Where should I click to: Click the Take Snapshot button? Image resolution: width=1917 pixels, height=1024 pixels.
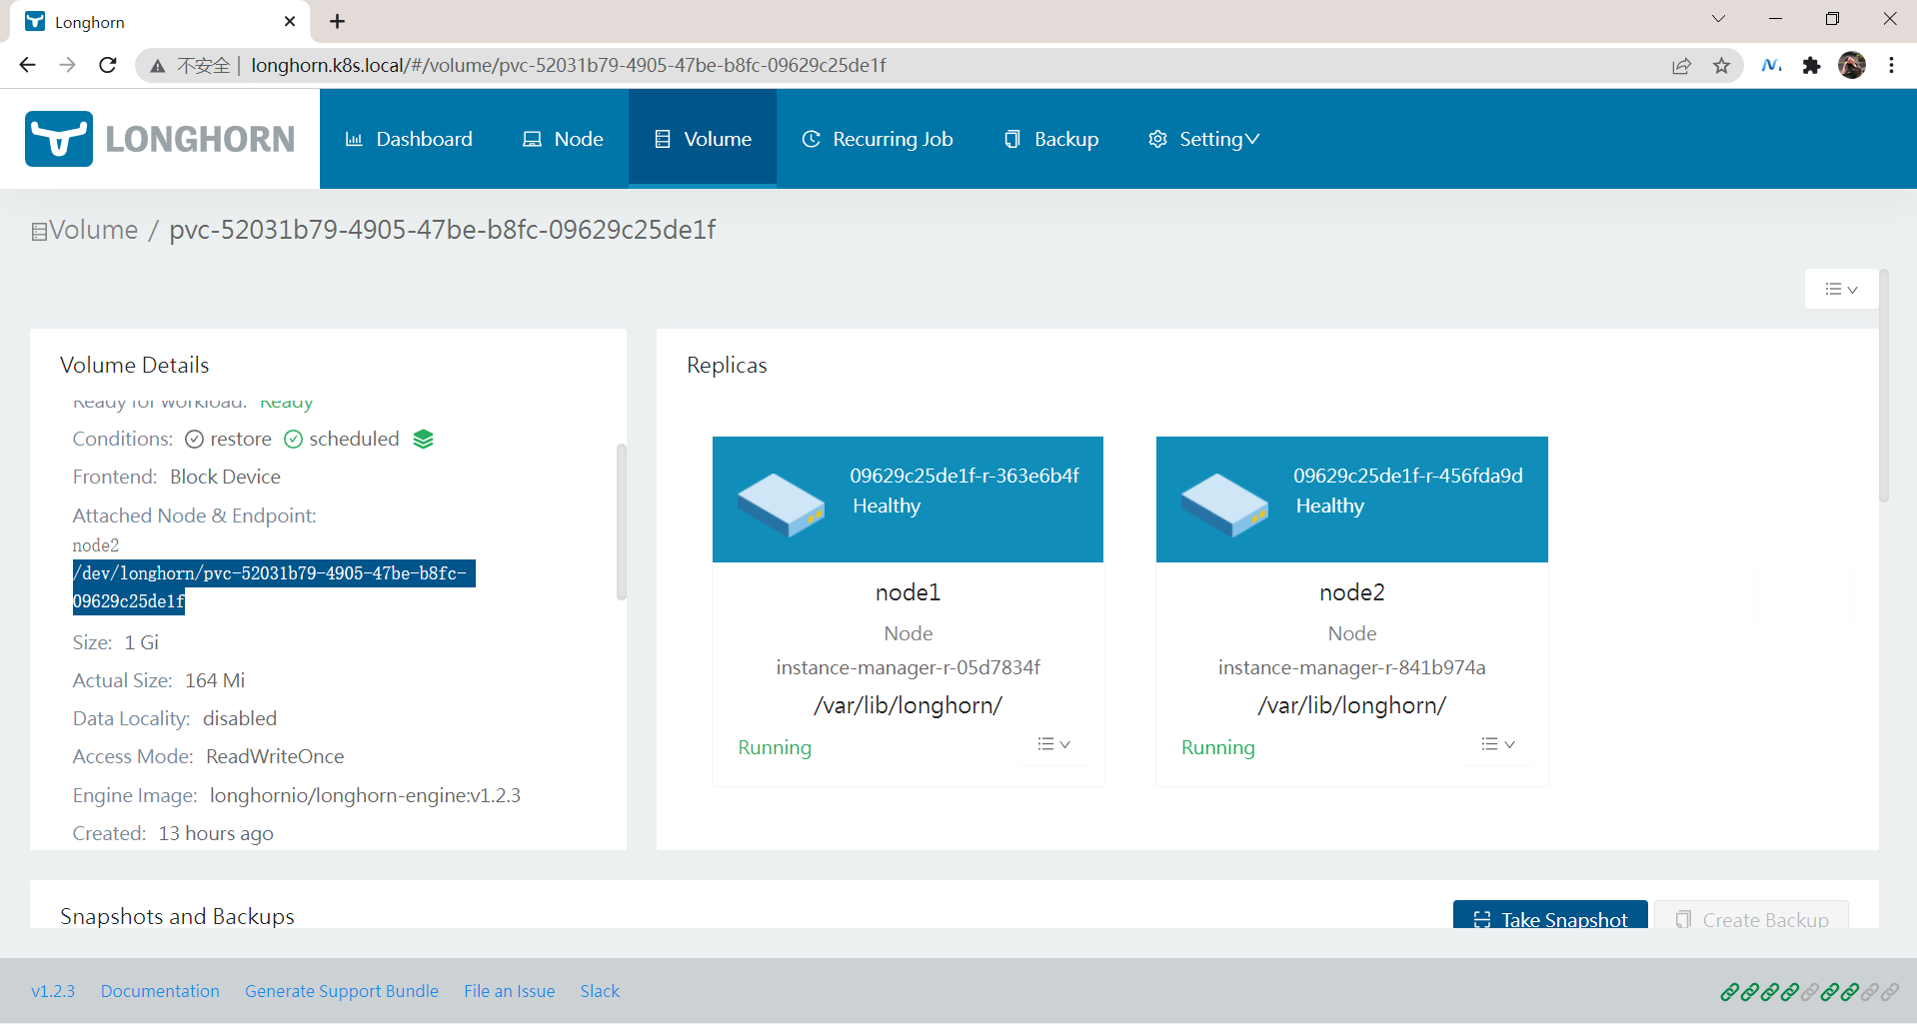coord(1550,915)
